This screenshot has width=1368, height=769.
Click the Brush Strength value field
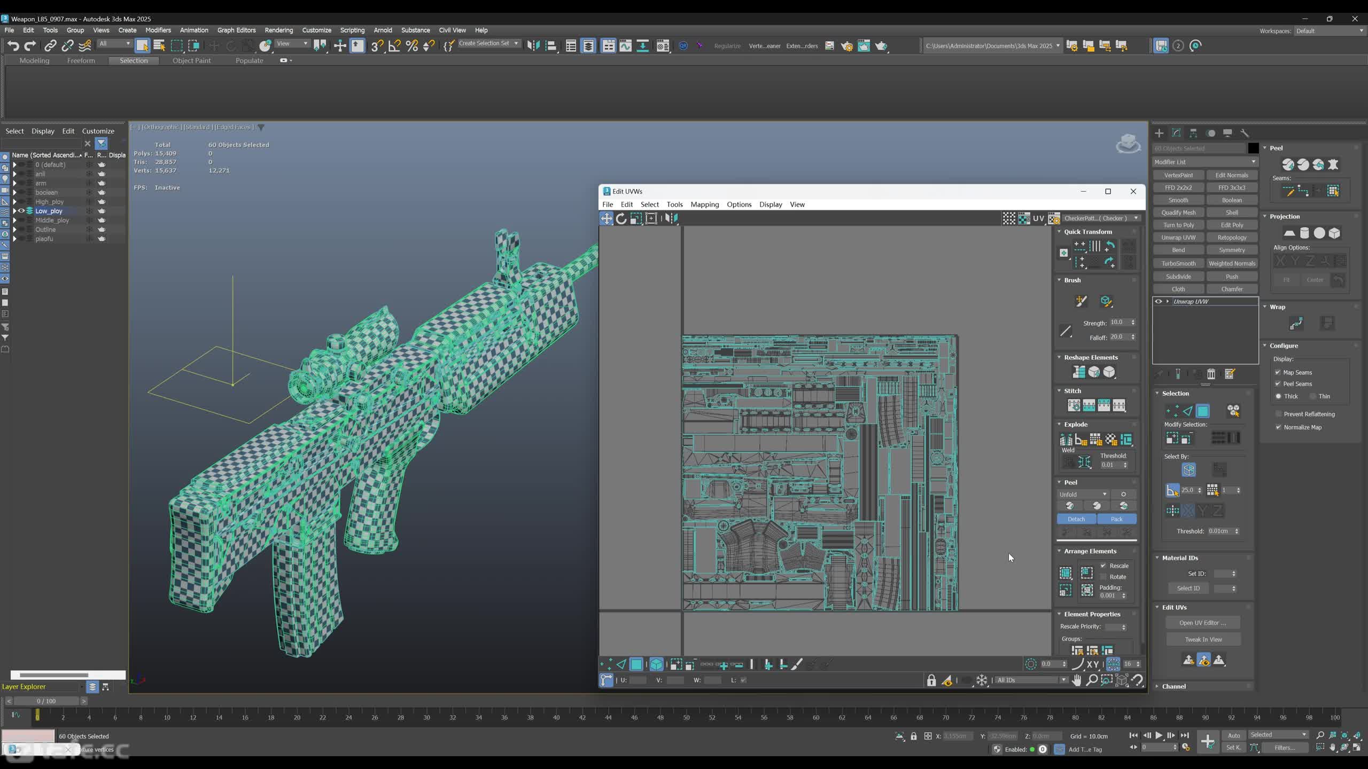point(1118,323)
